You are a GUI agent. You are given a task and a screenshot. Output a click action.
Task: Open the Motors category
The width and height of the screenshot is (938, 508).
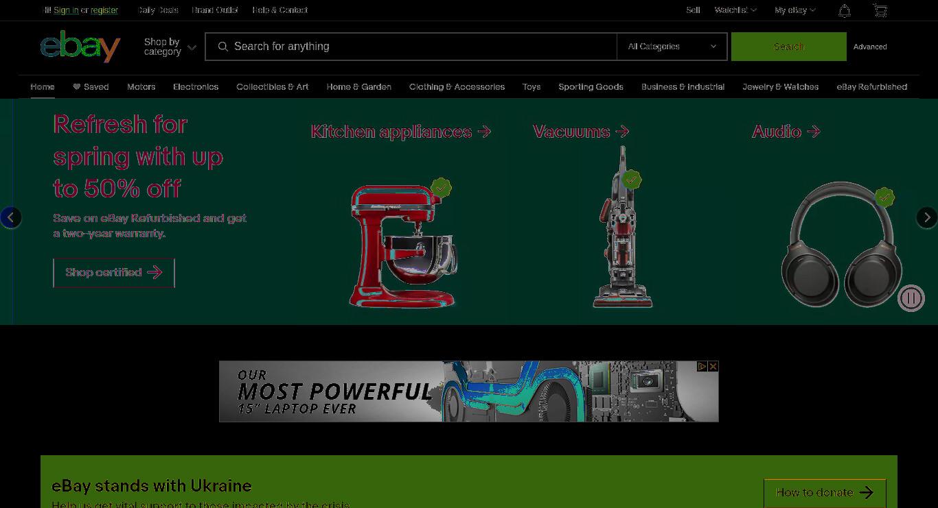click(x=141, y=87)
